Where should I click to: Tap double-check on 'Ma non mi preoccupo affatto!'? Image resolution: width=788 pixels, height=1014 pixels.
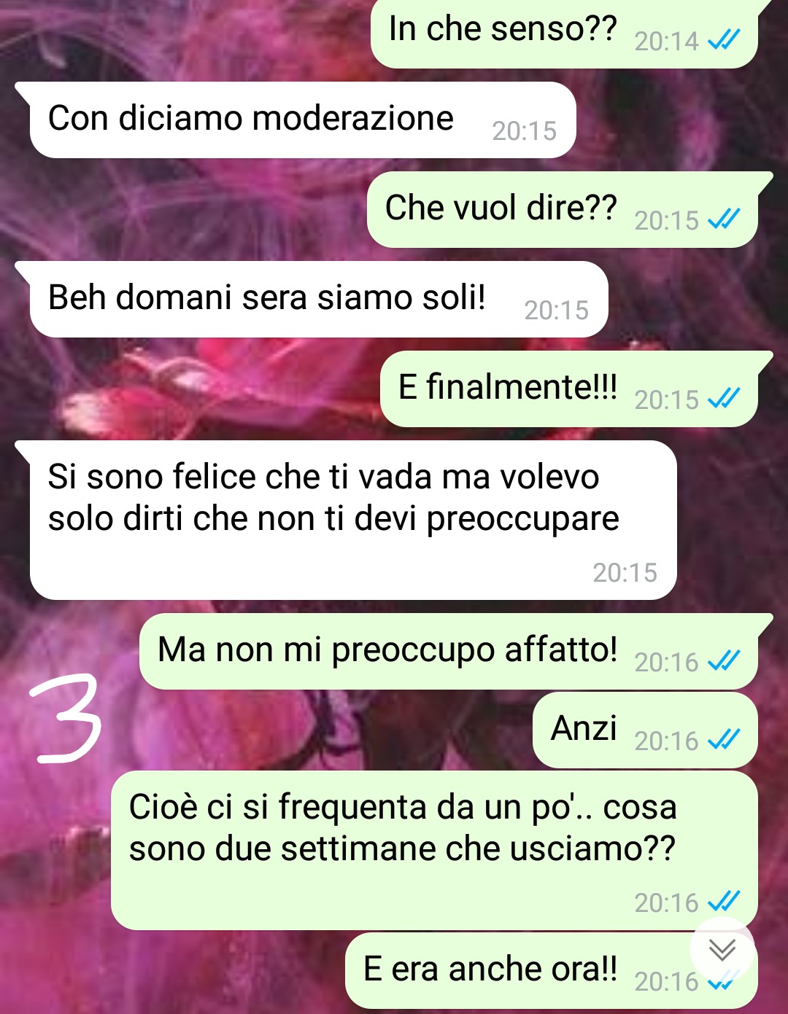click(725, 661)
